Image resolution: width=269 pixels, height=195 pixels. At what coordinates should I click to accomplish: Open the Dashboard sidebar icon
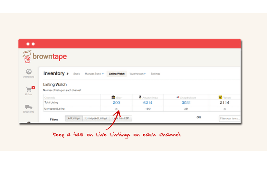pos(29,71)
